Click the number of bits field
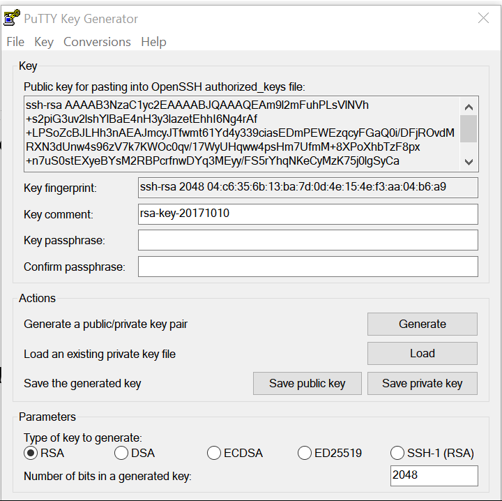This screenshot has height=501, width=502. click(x=434, y=476)
